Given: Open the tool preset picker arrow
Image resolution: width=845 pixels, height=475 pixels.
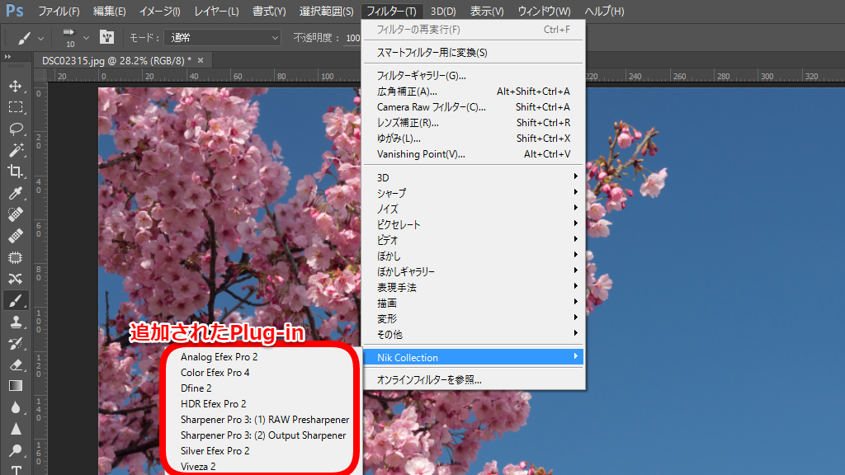Looking at the screenshot, I should [40, 38].
